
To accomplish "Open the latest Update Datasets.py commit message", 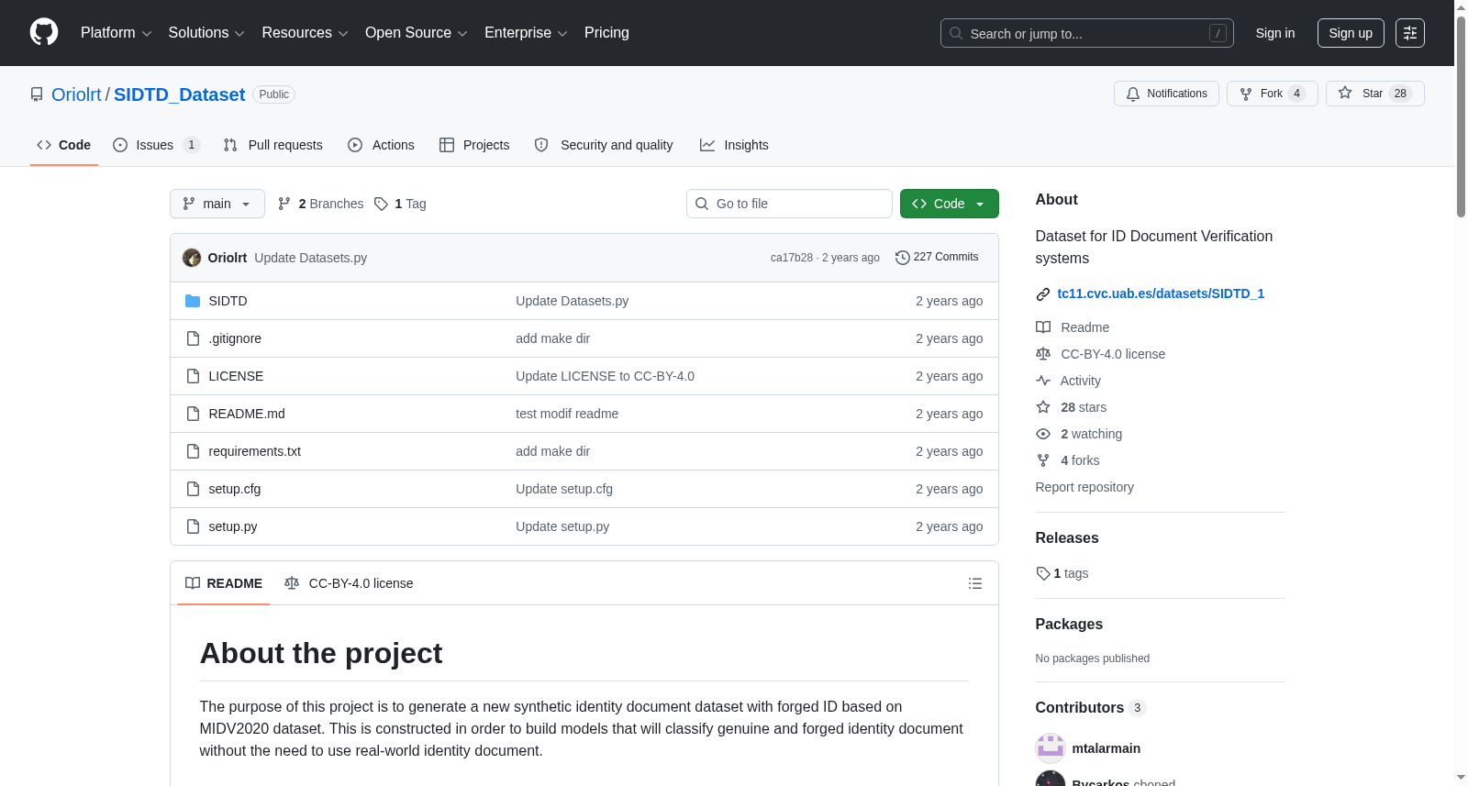I will (x=310, y=258).
